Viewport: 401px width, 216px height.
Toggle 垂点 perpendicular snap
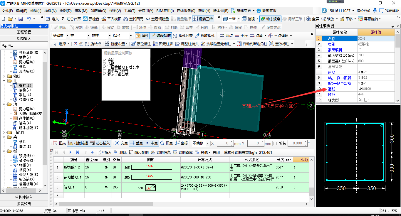click(136, 143)
